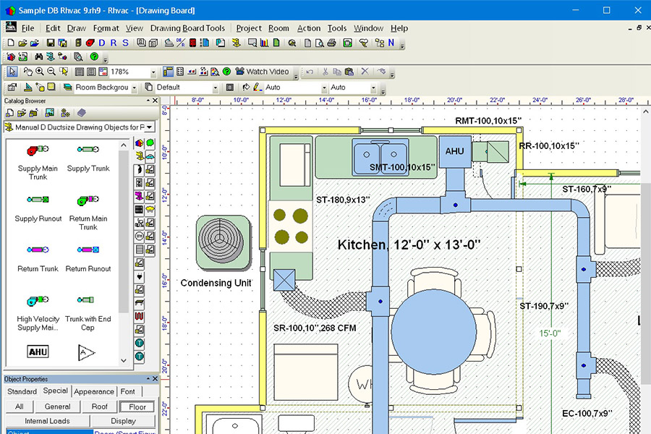Click the scissors Cut icon
The width and height of the screenshot is (651, 434).
[325, 72]
